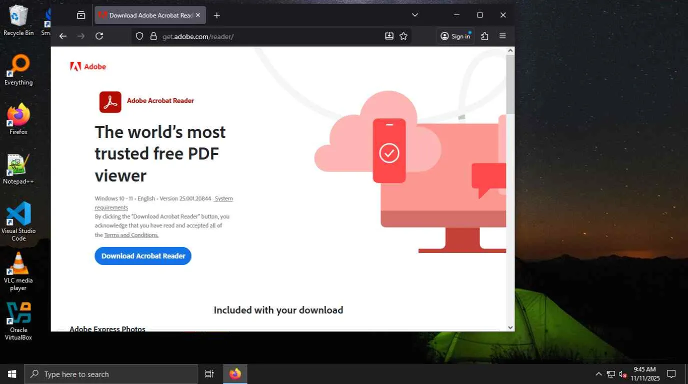The width and height of the screenshot is (688, 384).
Task: Open the Extensions puzzle-piece menu
Action: (484, 36)
